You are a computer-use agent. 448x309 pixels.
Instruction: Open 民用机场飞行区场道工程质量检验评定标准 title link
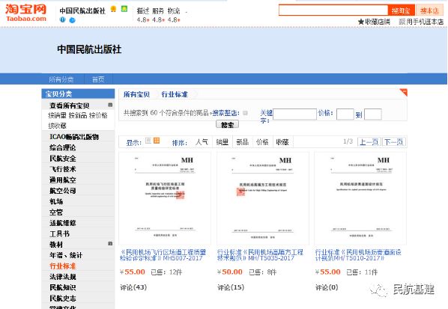point(163,255)
